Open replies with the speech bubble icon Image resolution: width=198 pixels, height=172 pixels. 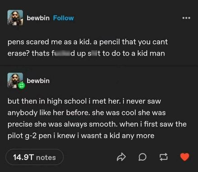point(142,157)
